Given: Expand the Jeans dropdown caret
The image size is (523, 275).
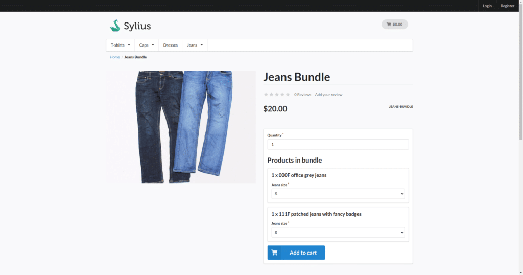Looking at the screenshot, I should 201,45.
